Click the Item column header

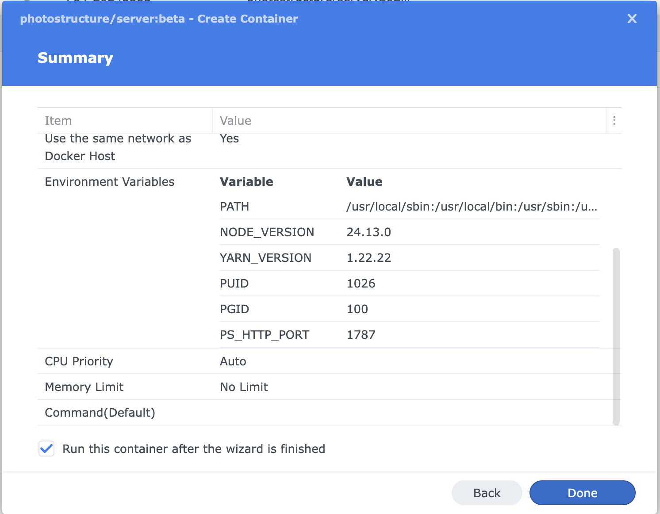pyautogui.click(x=58, y=120)
